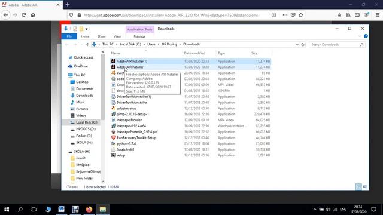Open the Firefox hamburger menu
383x215 pixels.
point(378,15)
